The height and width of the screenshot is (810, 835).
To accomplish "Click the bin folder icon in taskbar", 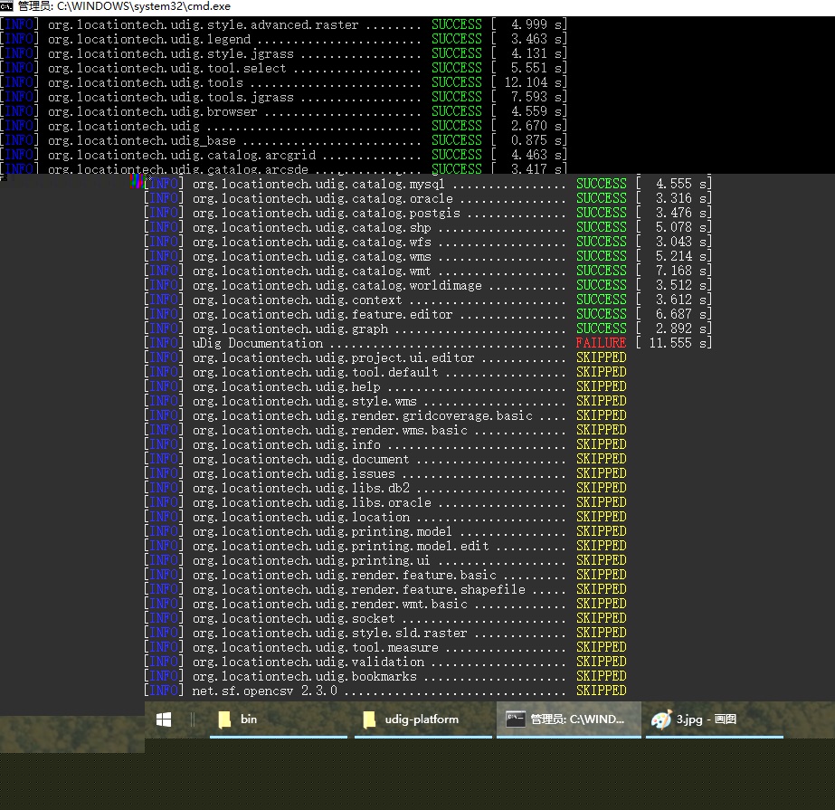I will pyautogui.click(x=224, y=719).
